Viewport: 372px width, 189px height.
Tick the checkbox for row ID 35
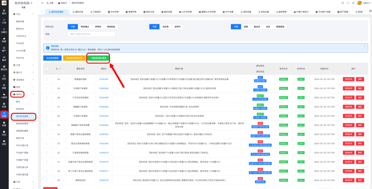click(47, 125)
